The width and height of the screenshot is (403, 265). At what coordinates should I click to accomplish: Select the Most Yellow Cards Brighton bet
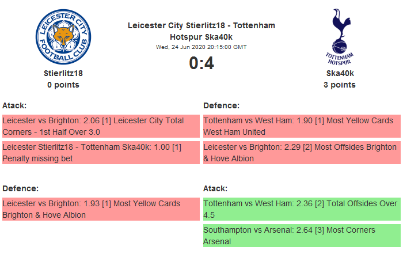(x=101, y=209)
